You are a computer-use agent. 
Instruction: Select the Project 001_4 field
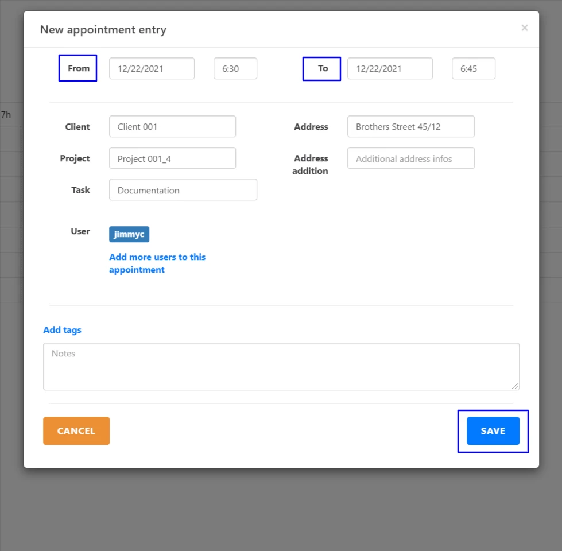pyautogui.click(x=172, y=158)
